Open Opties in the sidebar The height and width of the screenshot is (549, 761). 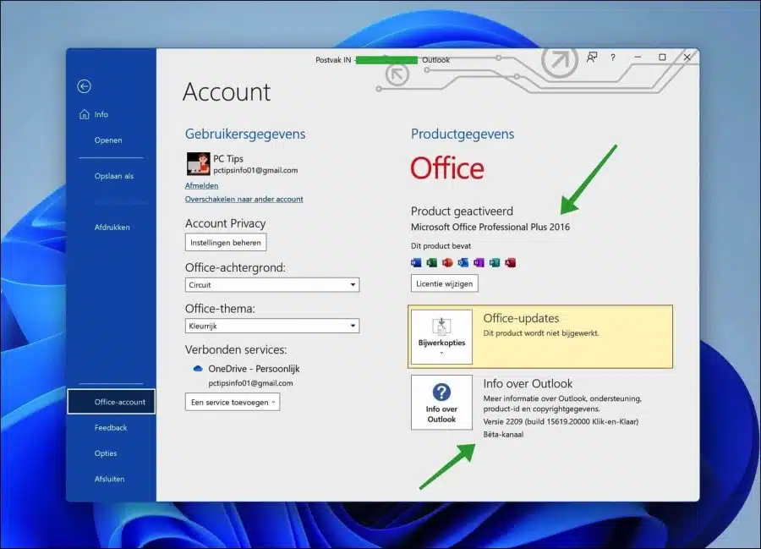pyautogui.click(x=106, y=453)
